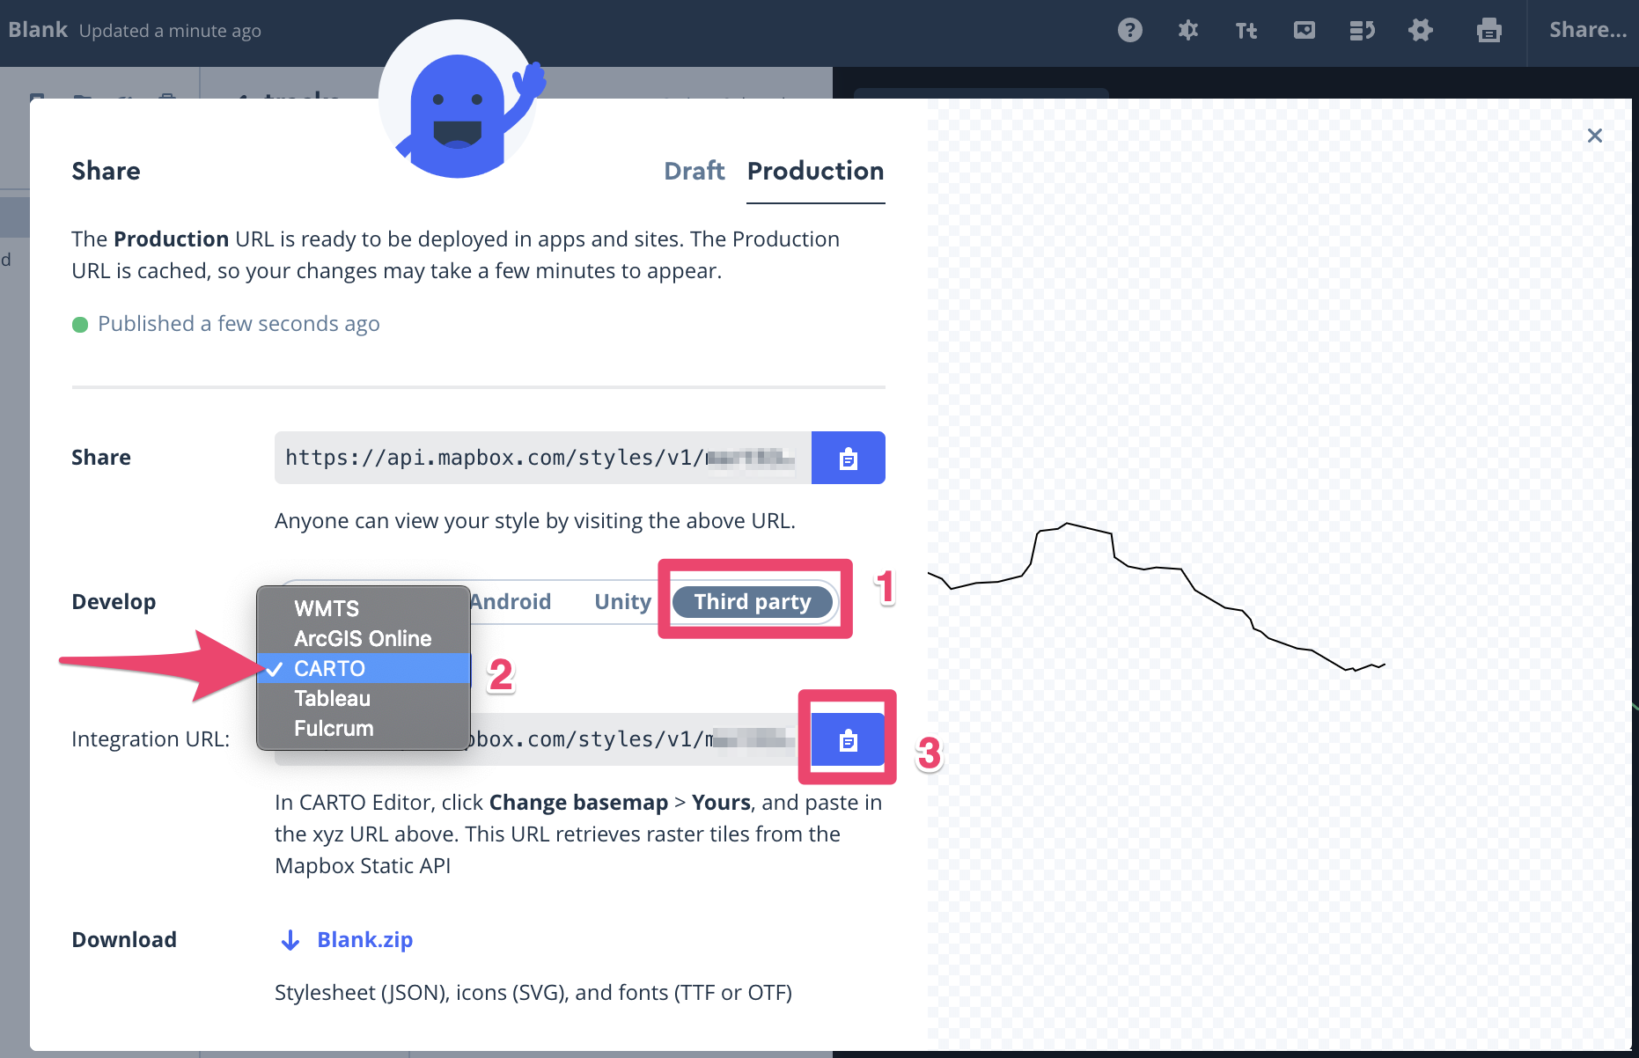1639x1058 pixels.
Task: Select the Android develop option
Action: pyautogui.click(x=511, y=602)
